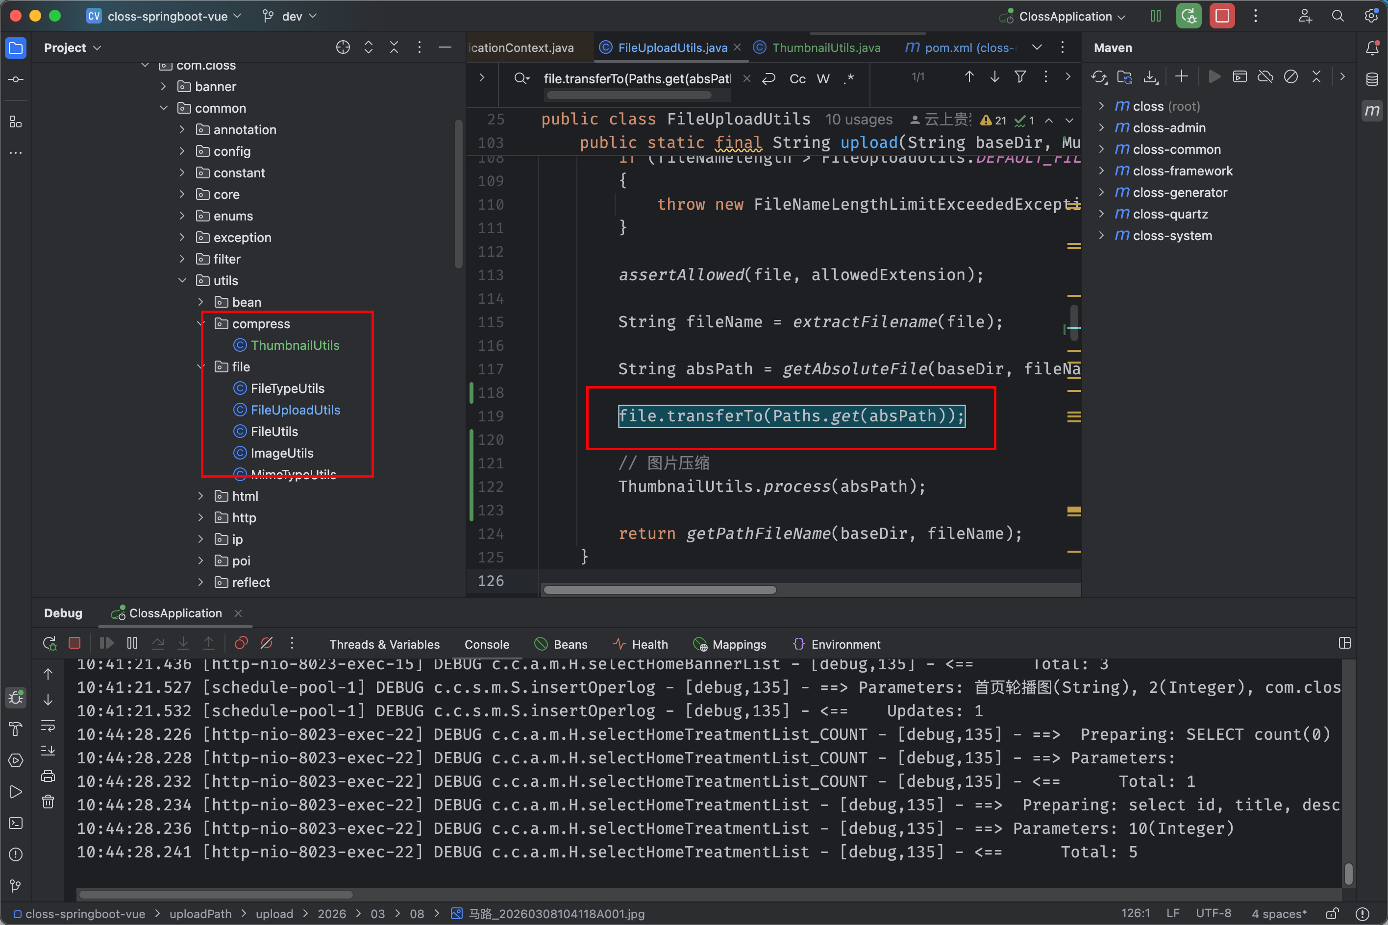Viewport: 1388px width, 925px height.
Task: Toggle Regex search option
Action: (848, 78)
